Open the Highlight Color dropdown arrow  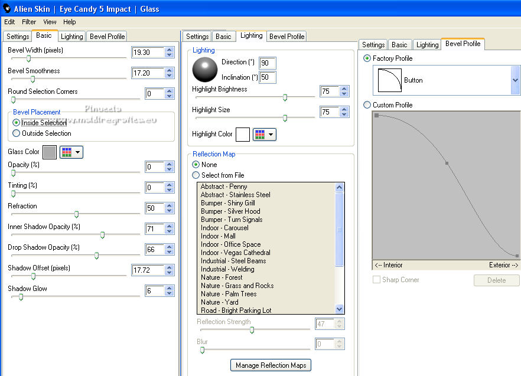pyautogui.click(x=271, y=135)
